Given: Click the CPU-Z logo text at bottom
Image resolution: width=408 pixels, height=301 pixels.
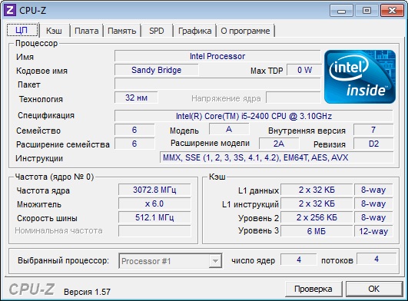Looking at the screenshot, I should [x=32, y=289].
